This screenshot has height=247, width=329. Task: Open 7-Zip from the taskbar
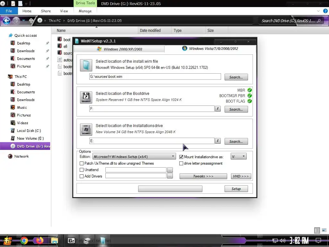tap(71, 241)
